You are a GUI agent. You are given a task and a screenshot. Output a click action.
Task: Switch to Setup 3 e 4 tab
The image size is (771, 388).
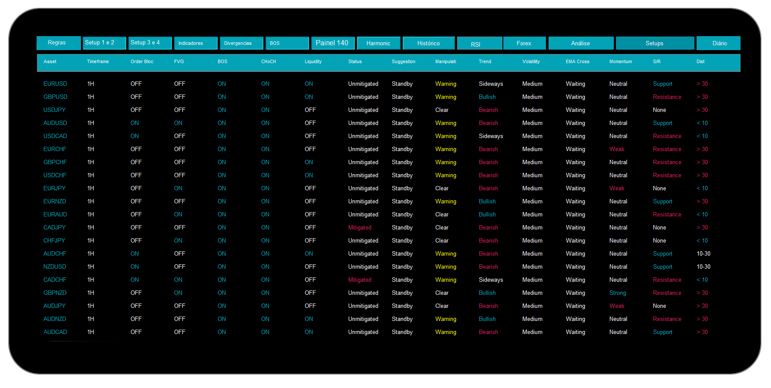click(150, 43)
